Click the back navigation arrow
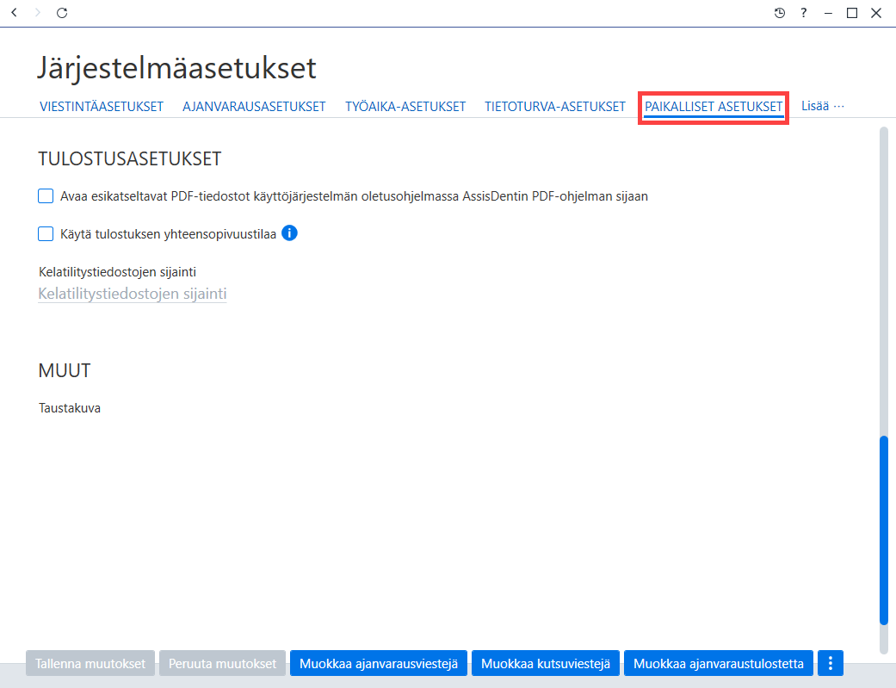 click(x=15, y=13)
